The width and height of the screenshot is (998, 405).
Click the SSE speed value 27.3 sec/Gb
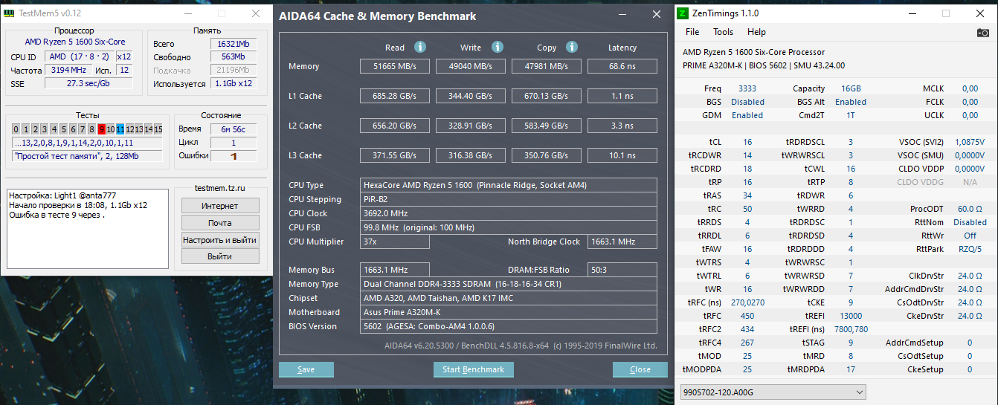[88, 83]
